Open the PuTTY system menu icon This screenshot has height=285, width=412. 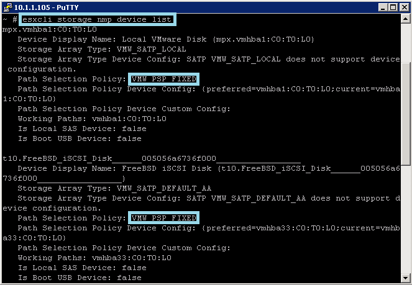coord(7,7)
